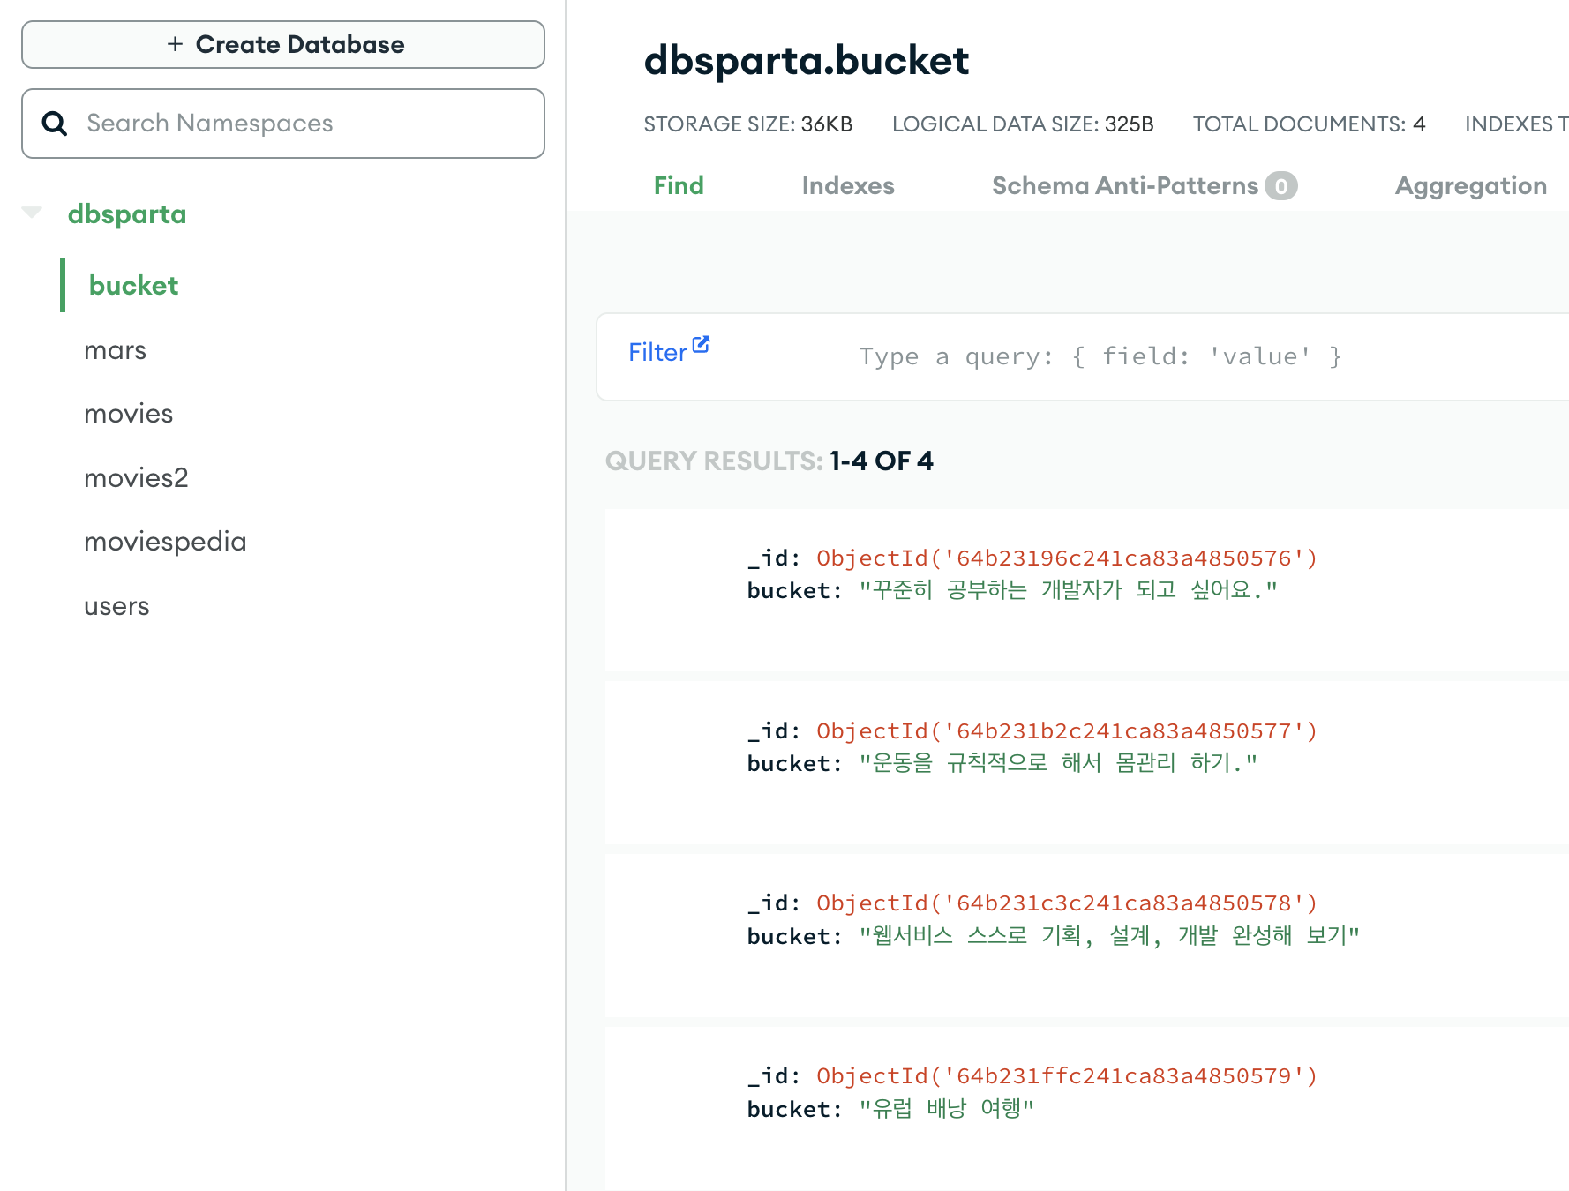The height and width of the screenshot is (1191, 1569).
Task: Click the dbsparta.bucket namespace heading
Action: click(807, 60)
